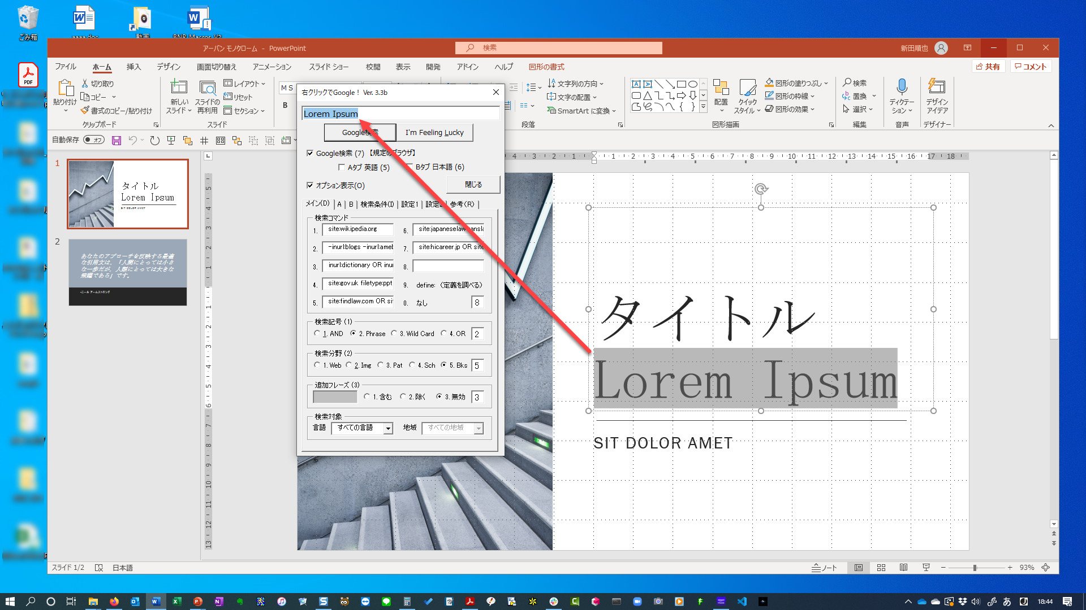Click the 閉じる button in the dialog

click(x=473, y=185)
